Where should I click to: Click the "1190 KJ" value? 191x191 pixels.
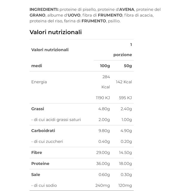click(103, 98)
